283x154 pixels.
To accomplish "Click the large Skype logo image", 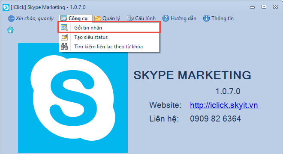I will pyautogui.click(x=73, y=98).
